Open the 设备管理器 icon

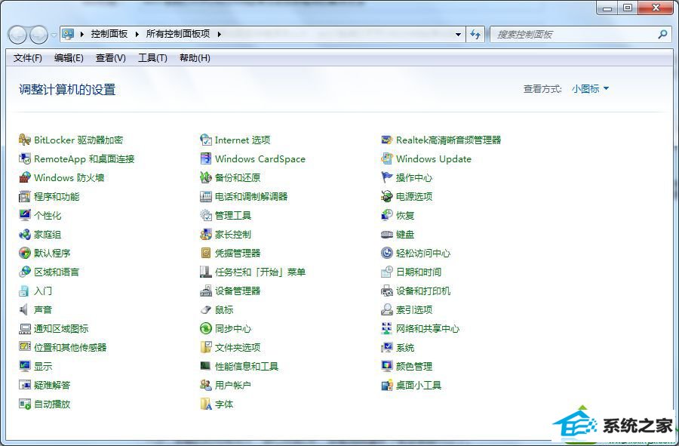[x=206, y=291]
